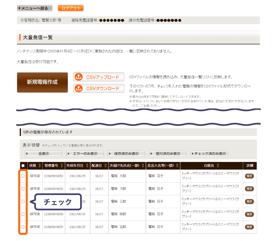Click download arrow icon on CSVダウンロード

pos(79,88)
